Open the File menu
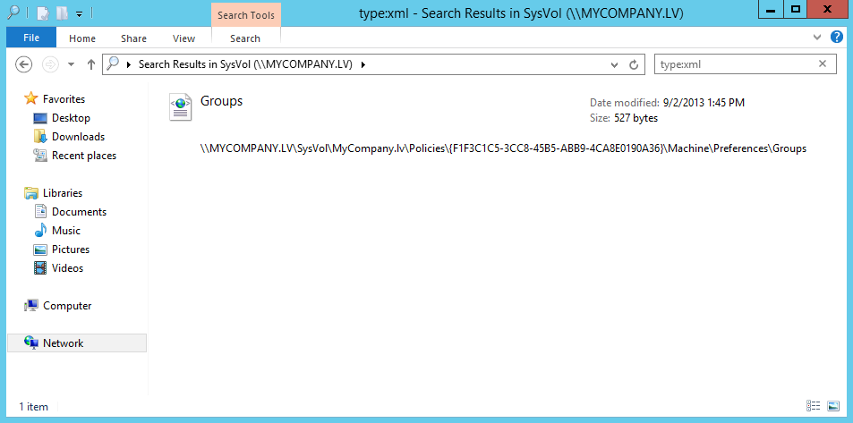Screen dimensions: 853x423 30,38
